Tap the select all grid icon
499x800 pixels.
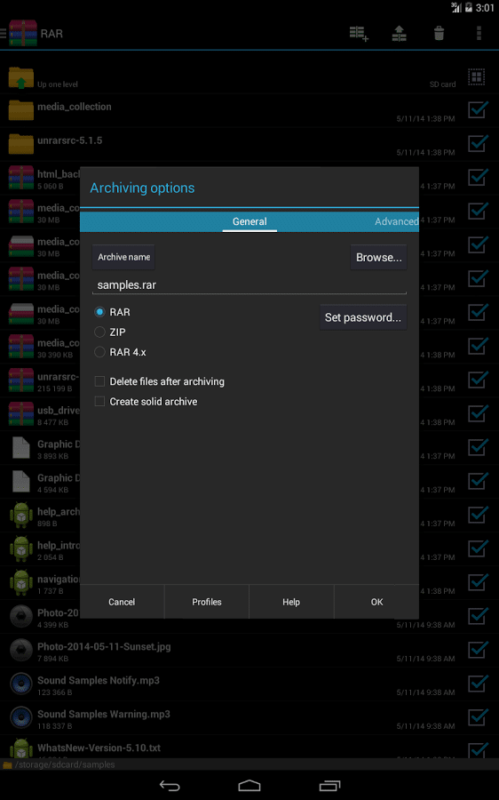click(x=477, y=77)
